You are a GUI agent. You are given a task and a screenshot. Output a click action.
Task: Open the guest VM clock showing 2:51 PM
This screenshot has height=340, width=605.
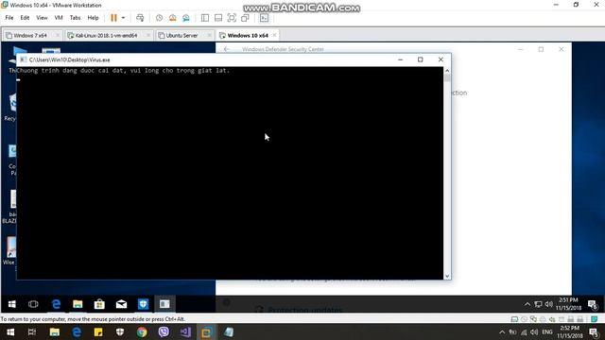tap(568, 304)
